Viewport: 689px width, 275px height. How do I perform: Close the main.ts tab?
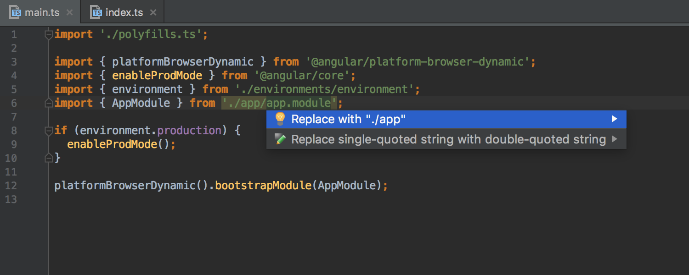(69, 12)
